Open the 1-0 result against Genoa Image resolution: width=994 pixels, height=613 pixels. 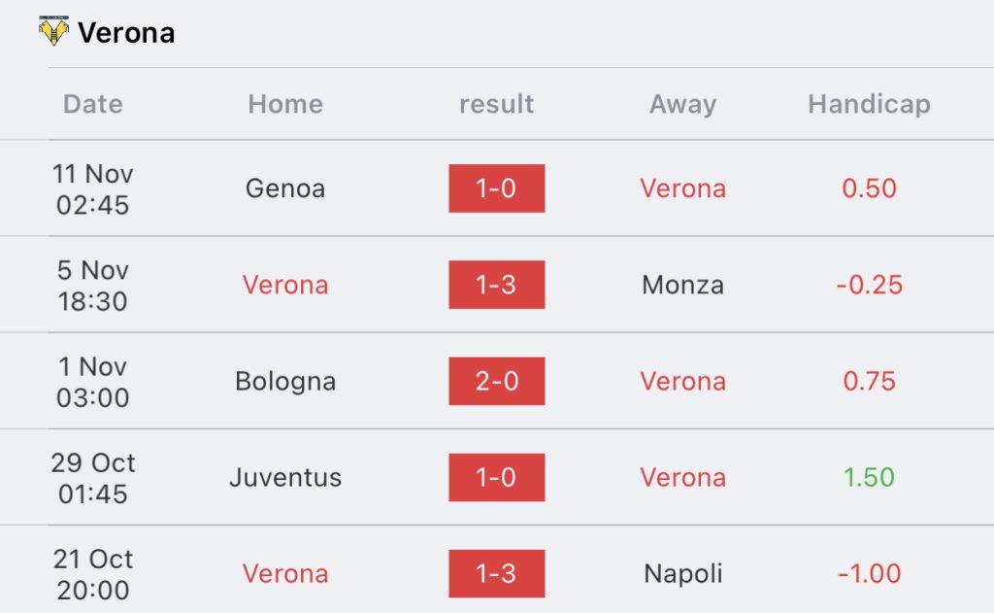496,188
